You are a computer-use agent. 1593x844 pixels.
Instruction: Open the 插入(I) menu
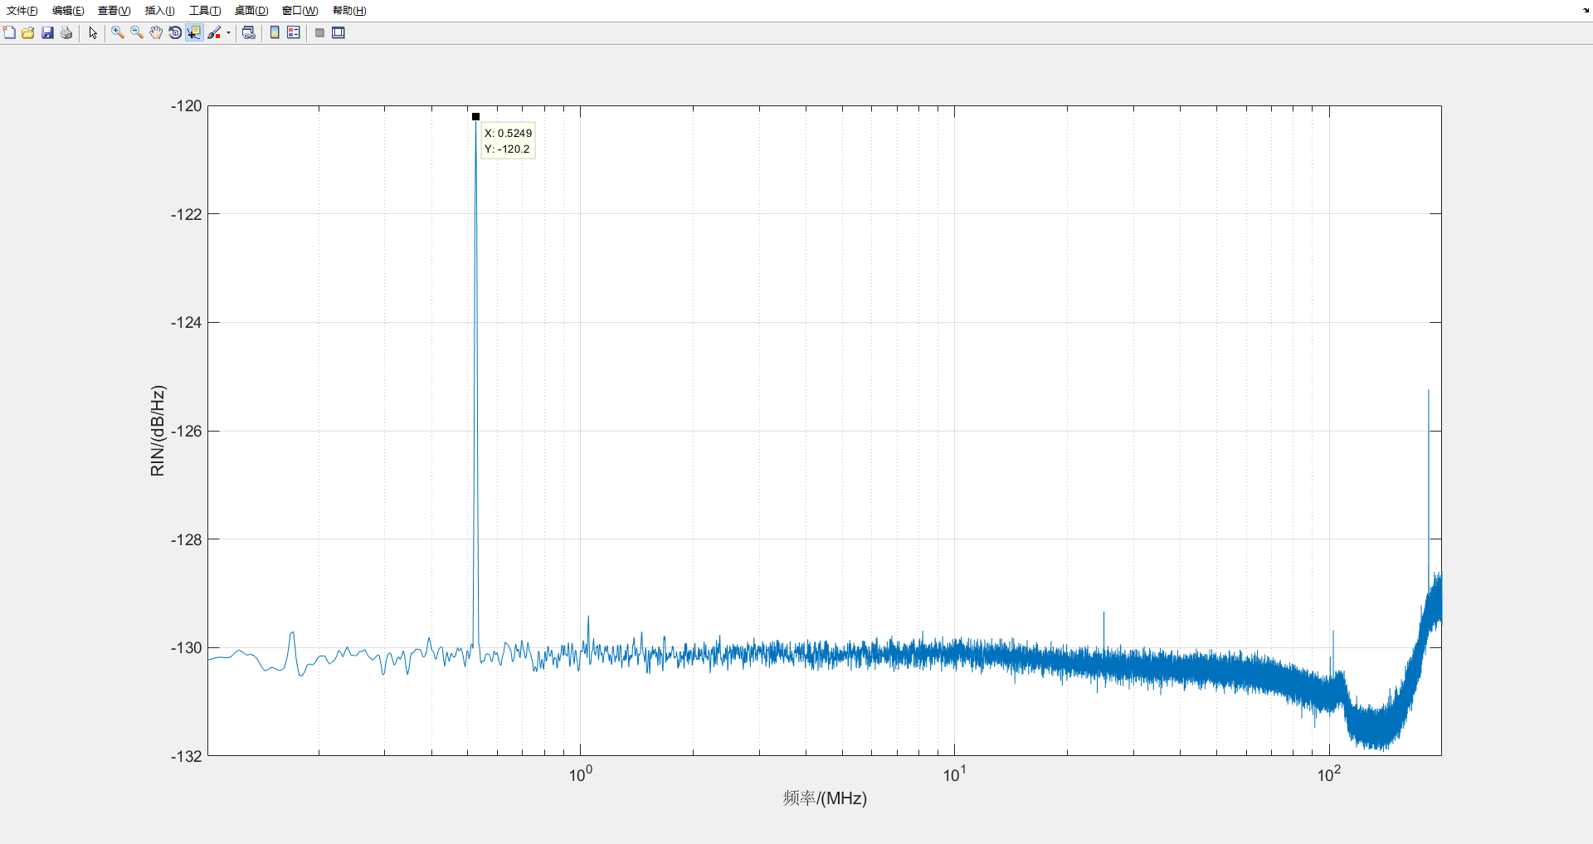[x=159, y=11]
